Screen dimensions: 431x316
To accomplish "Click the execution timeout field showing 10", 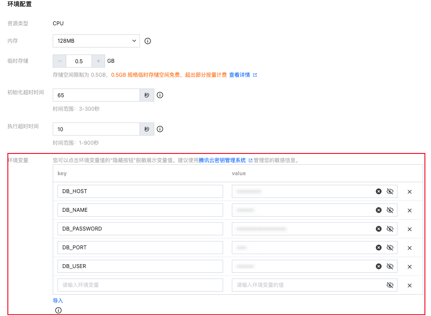I will coord(96,129).
